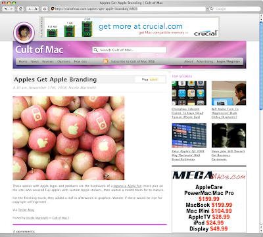Click the branded apples article photo

tap(68, 138)
